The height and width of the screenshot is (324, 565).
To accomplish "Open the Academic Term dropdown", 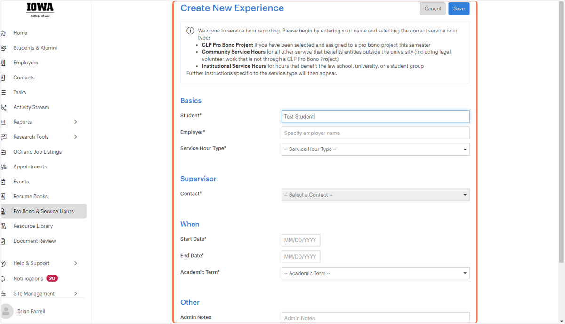I will point(375,273).
